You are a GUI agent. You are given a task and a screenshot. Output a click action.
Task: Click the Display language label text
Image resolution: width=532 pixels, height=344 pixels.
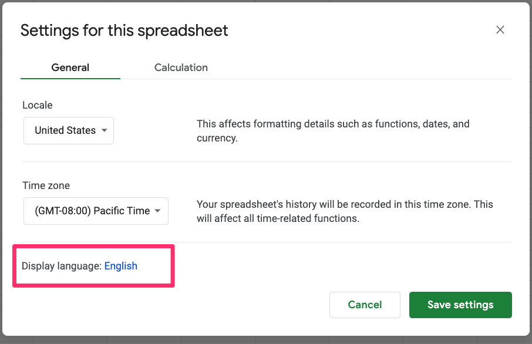pyautogui.click(x=62, y=266)
